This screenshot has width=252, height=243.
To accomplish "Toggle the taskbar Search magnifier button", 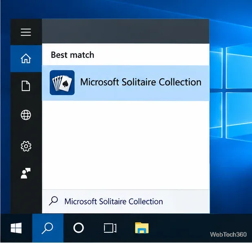I will [48, 228].
